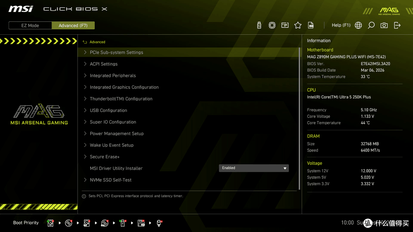
Task: Click the 6400 MT/s DRAM speed value
Action: pyautogui.click(x=370, y=150)
